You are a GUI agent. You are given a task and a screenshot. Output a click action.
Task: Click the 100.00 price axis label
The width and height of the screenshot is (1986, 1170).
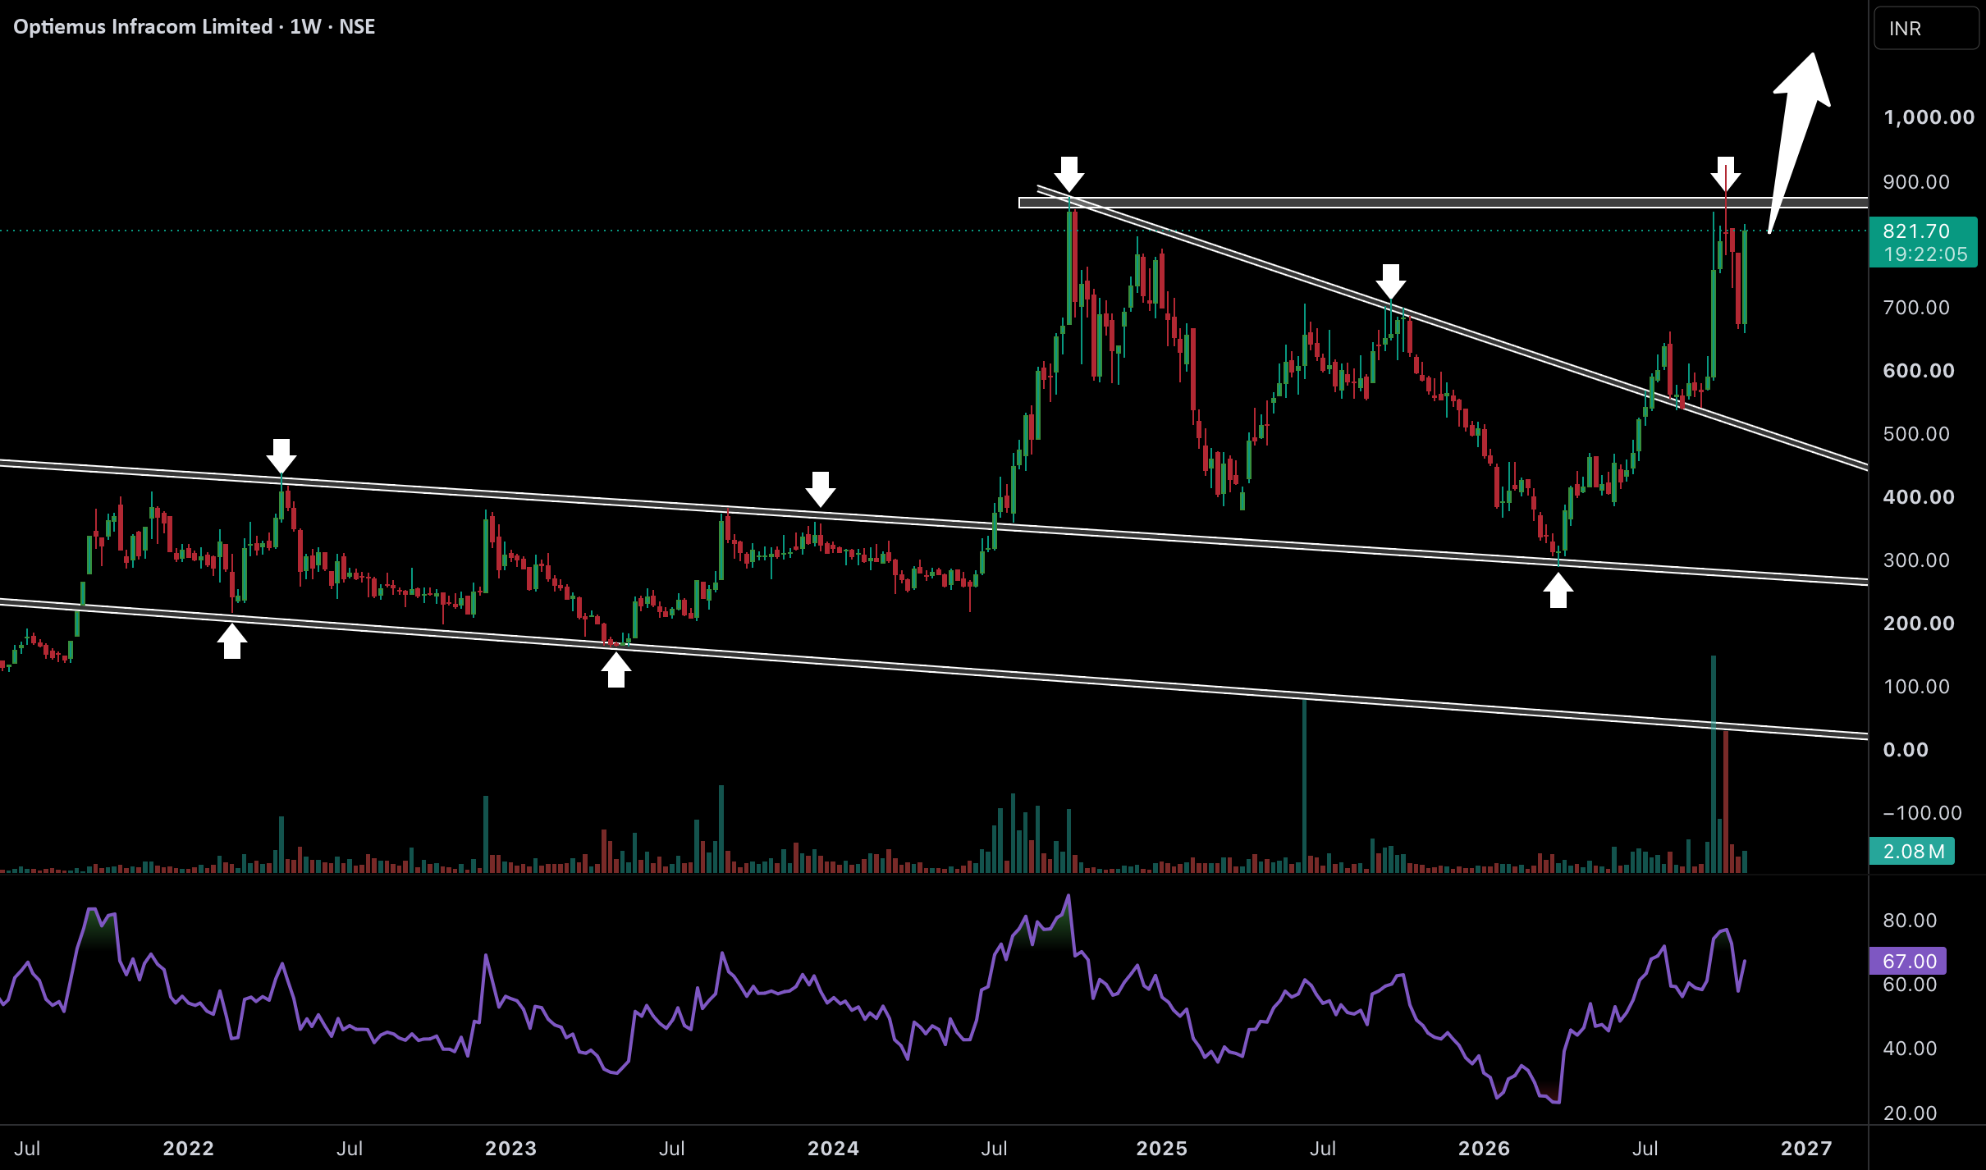(x=1916, y=687)
